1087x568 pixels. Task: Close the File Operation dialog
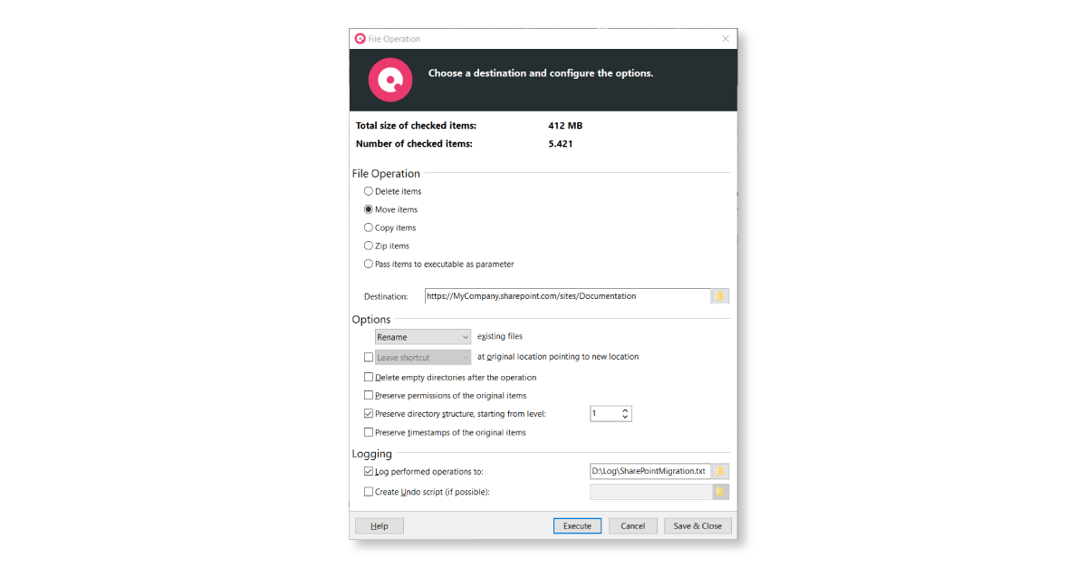726,39
